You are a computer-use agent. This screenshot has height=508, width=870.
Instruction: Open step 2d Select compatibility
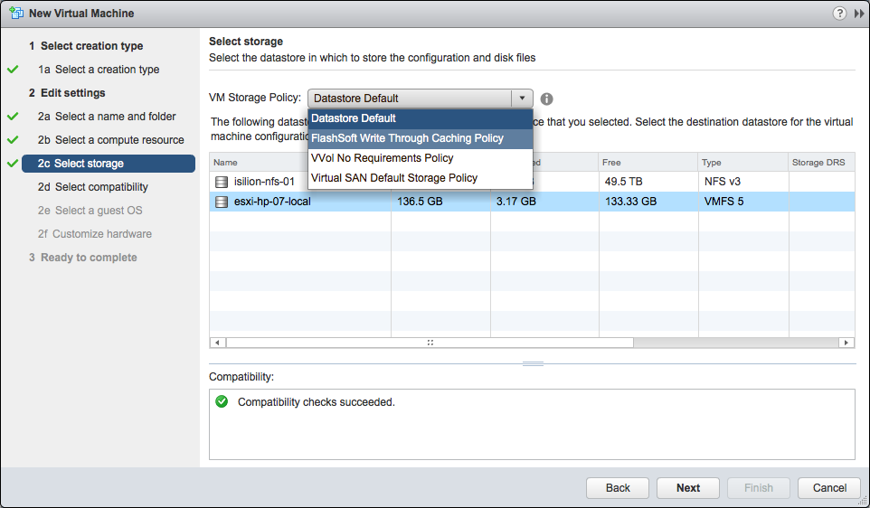[92, 187]
